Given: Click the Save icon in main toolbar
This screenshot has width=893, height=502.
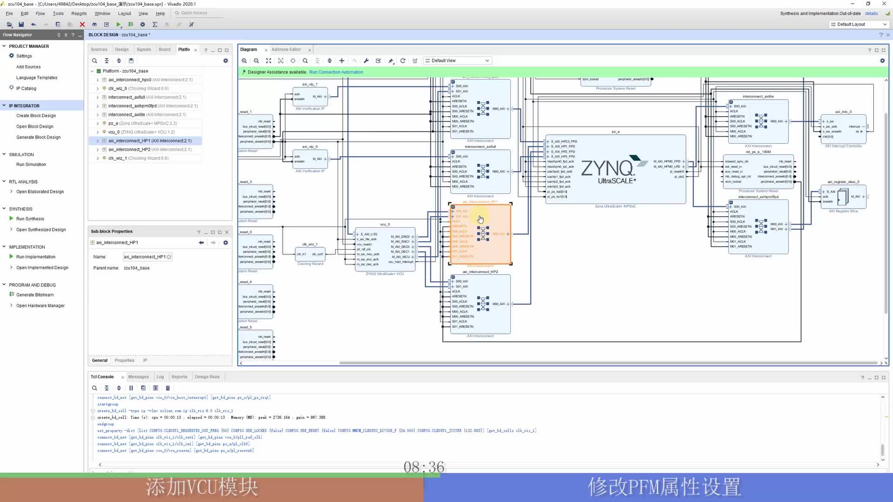Looking at the screenshot, I should click(x=21, y=24).
